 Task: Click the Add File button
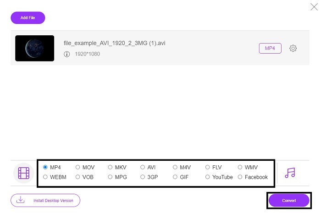click(28, 18)
